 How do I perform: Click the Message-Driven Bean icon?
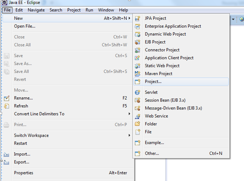pyautogui.click(x=138, y=108)
